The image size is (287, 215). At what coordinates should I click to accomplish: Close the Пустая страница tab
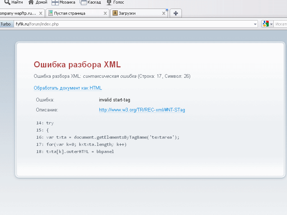pos(105,14)
